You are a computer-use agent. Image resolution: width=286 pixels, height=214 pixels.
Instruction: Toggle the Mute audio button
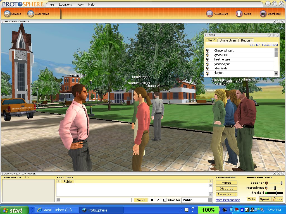tap(252, 199)
